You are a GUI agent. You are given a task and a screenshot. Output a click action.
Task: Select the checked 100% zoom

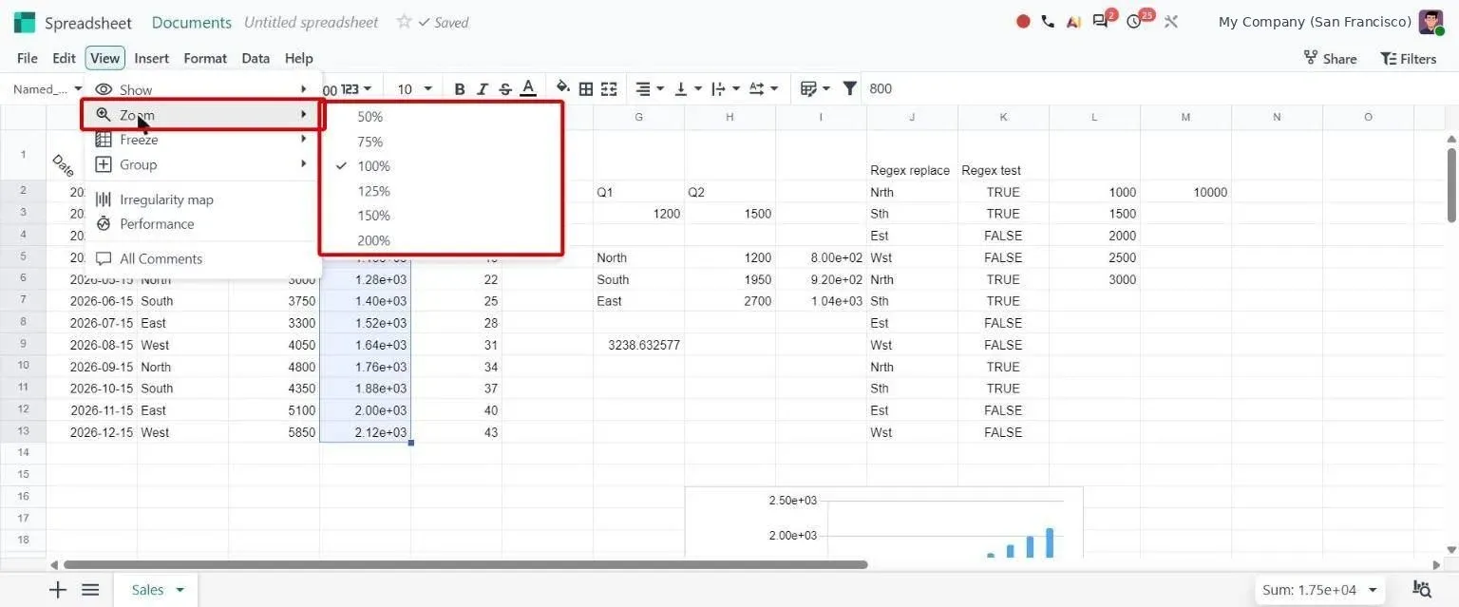[442, 166]
